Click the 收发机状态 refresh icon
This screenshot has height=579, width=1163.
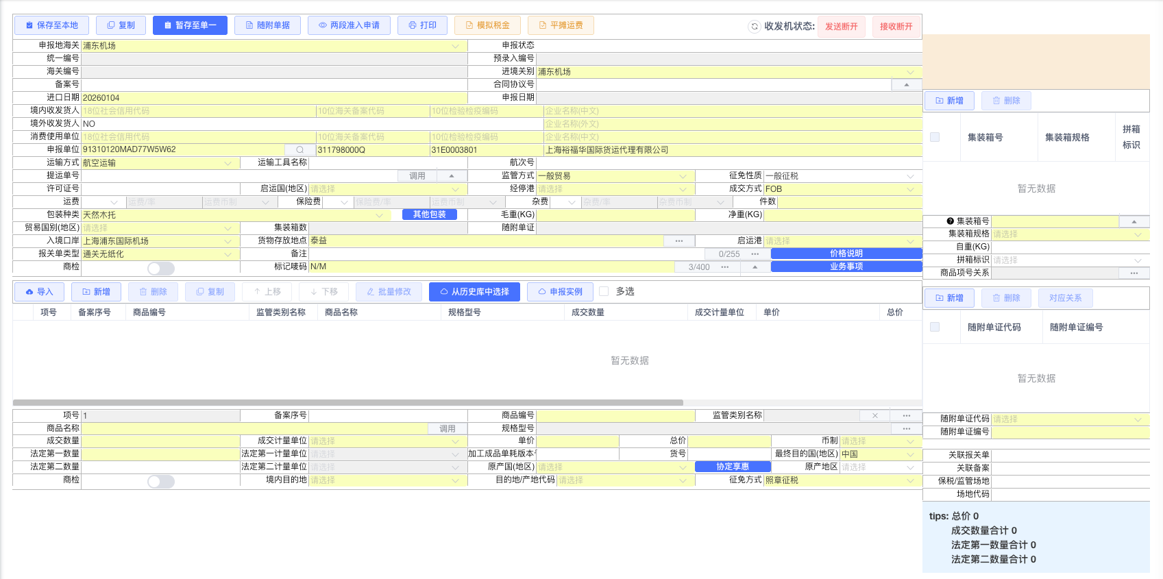point(755,26)
